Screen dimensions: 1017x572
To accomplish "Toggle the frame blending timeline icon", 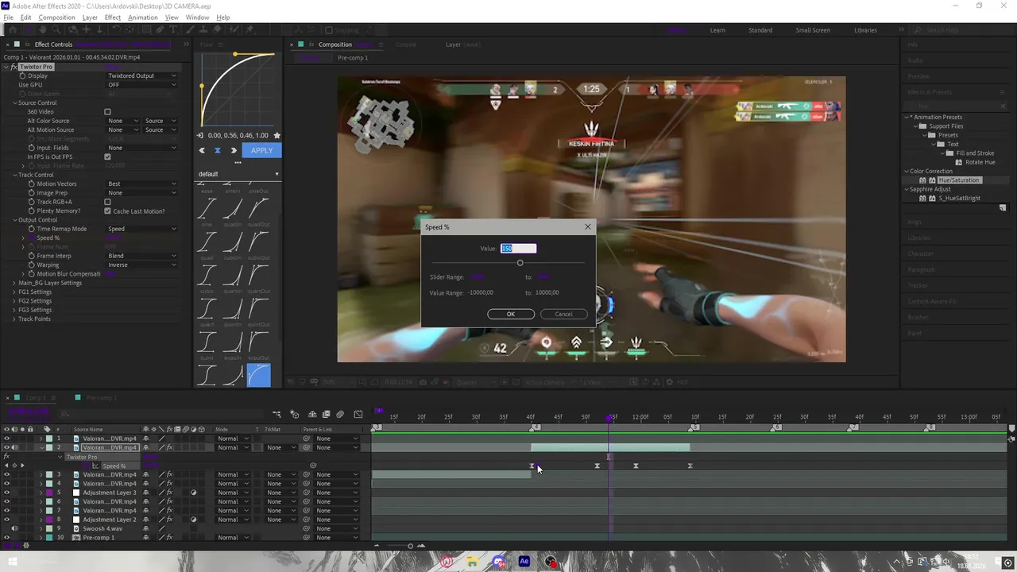I will [x=326, y=414].
